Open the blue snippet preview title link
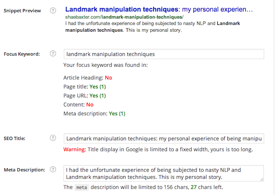 159,9
